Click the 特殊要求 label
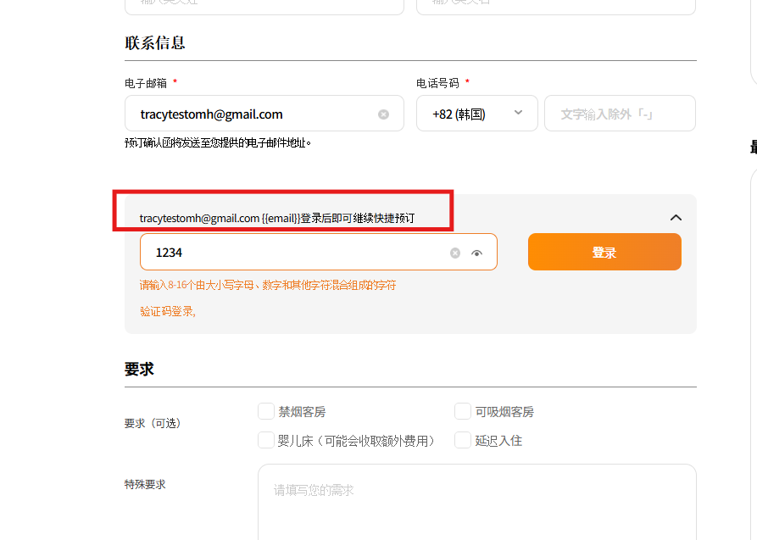Viewport: 757px width, 540px height. (x=145, y=484)
